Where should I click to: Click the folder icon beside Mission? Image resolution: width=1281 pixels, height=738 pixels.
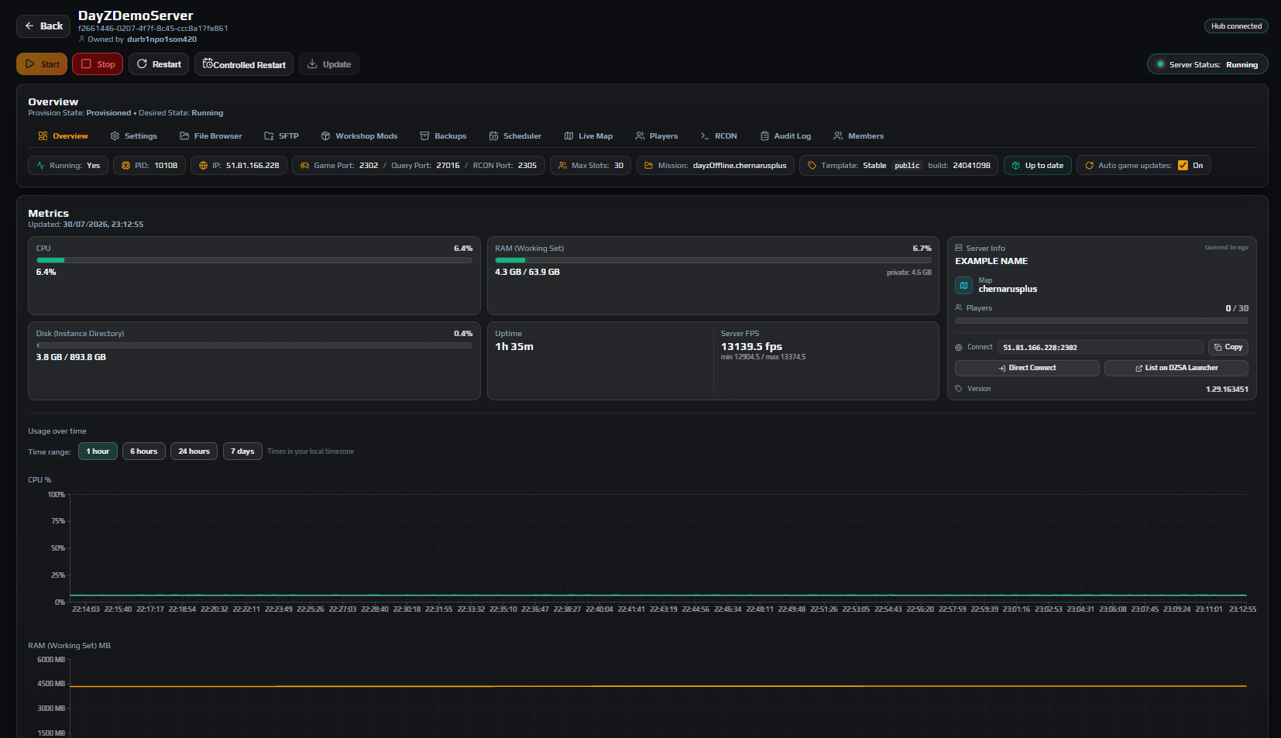coord(649,165)
